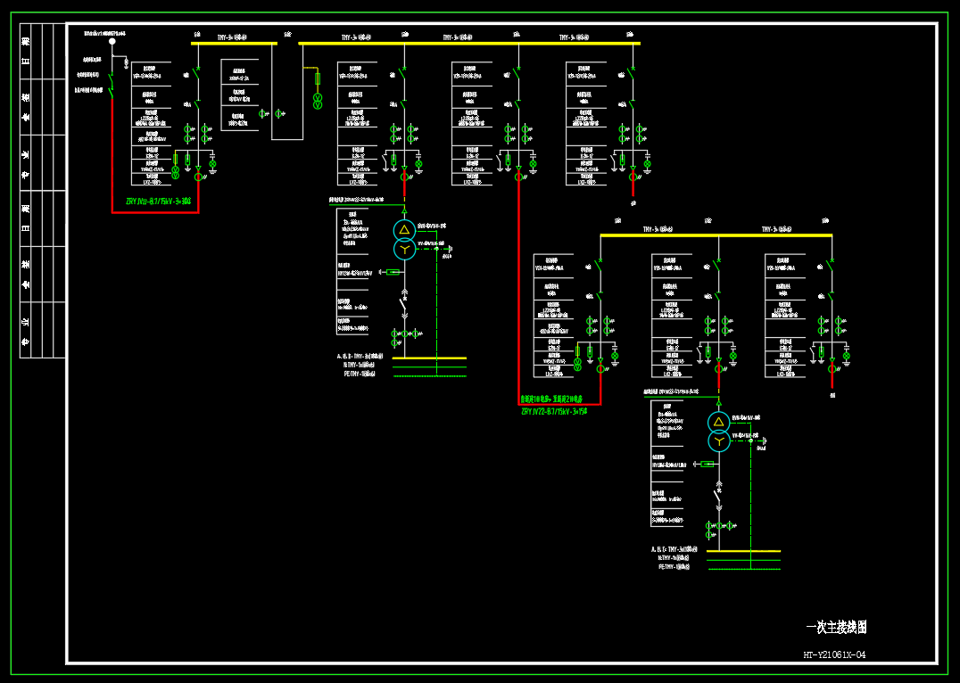The height and width of the screenshot is (683, 960).
Task: Select the lower-right yellow TMY busbar
Action: pos(716,235)
